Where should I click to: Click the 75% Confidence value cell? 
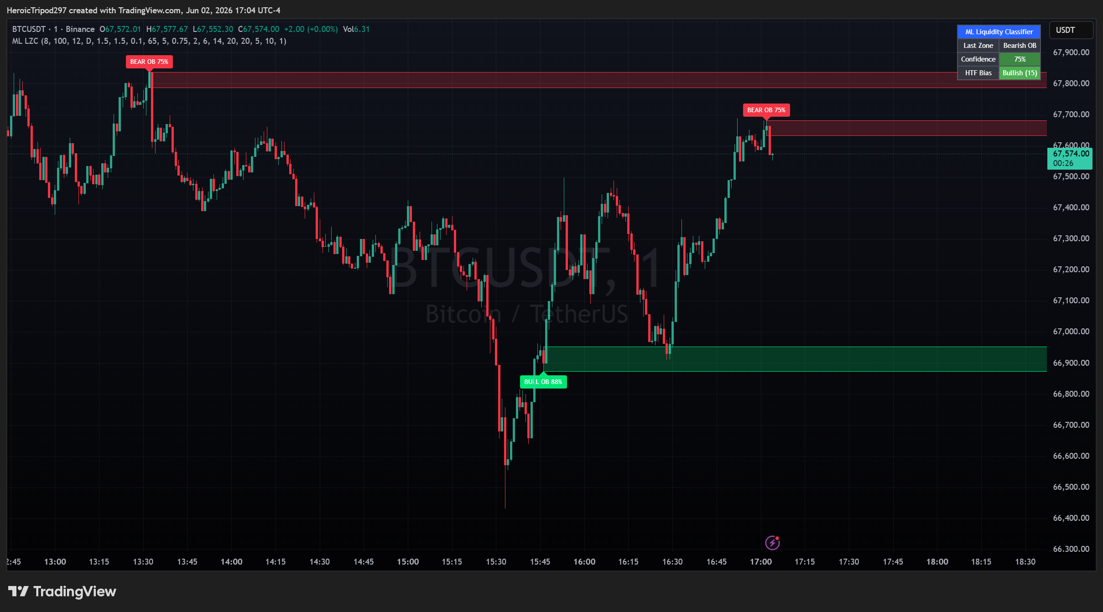(x=1020, y=59)
